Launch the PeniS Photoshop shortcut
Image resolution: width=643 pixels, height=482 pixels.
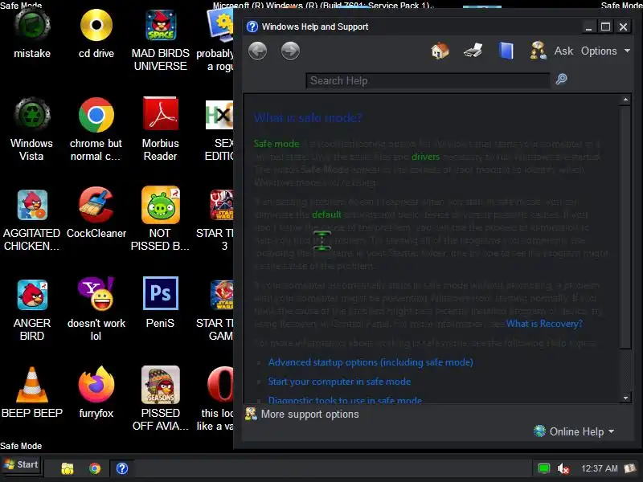click(x=160, y=304)
